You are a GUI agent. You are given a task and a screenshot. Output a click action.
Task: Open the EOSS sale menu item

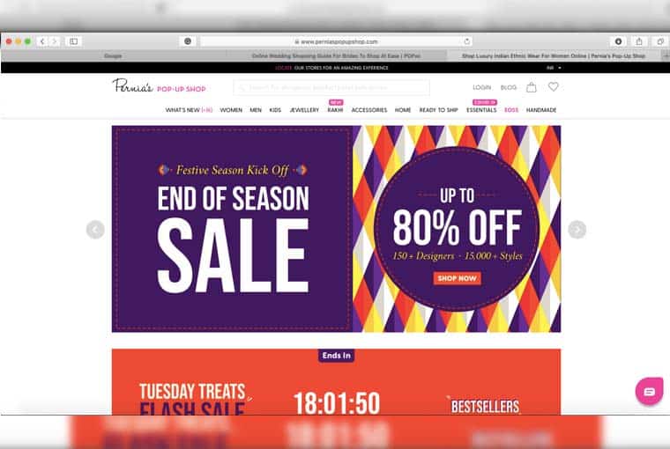(x=511, y=110)
